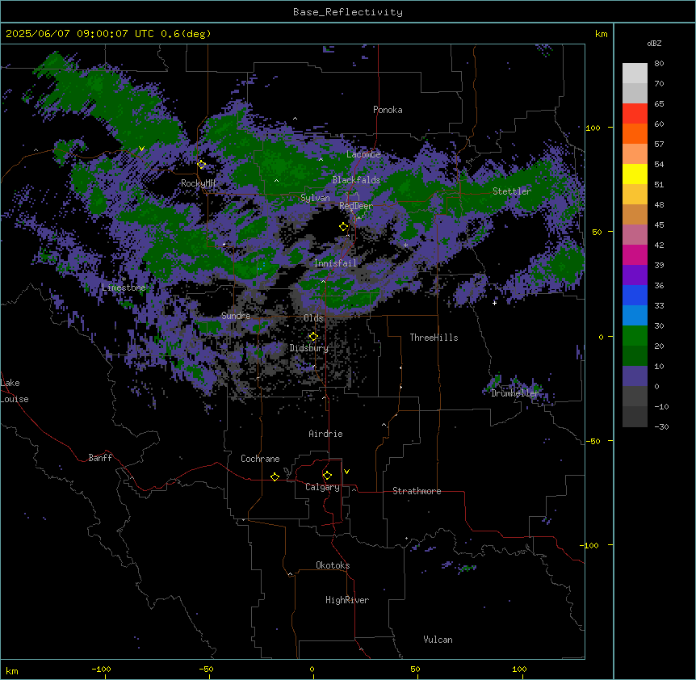Click the Banff label

pos(100,458)
